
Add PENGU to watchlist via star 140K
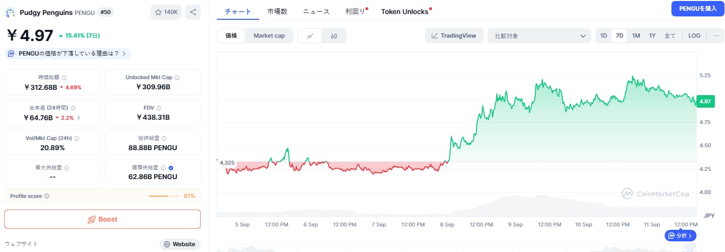pyautogui.click(x=166, y=12)
